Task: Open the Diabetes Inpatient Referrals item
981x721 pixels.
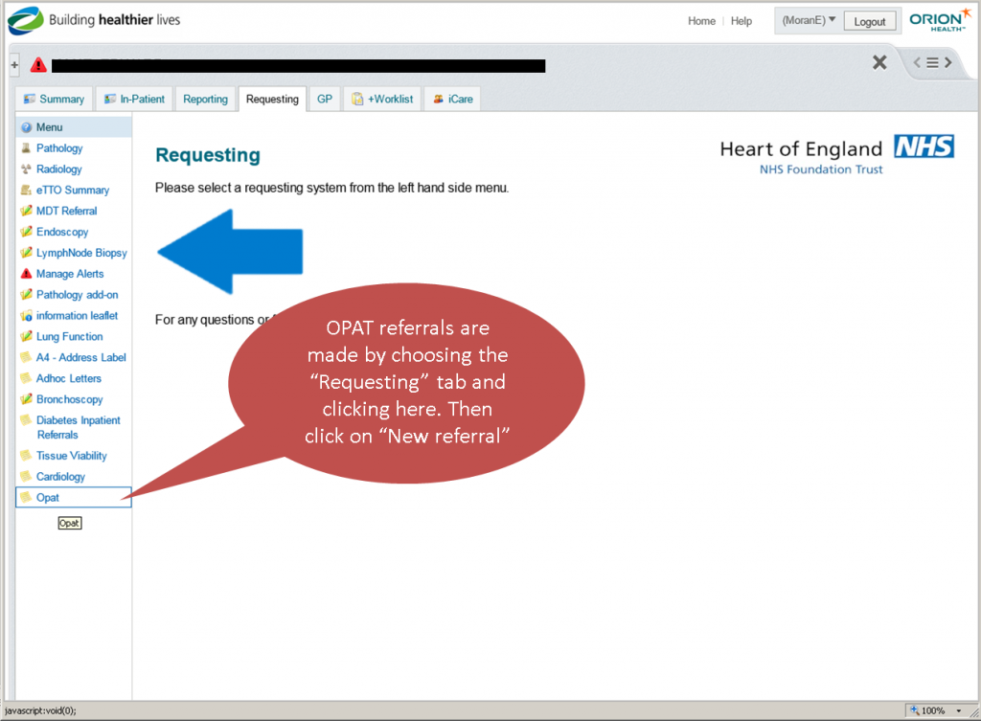Action: 78,427
